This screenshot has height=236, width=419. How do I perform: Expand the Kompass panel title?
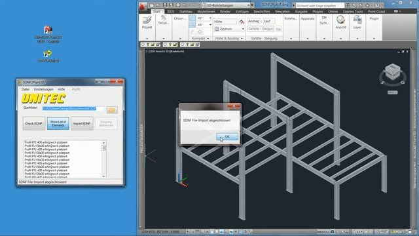[x=200, y=39]
